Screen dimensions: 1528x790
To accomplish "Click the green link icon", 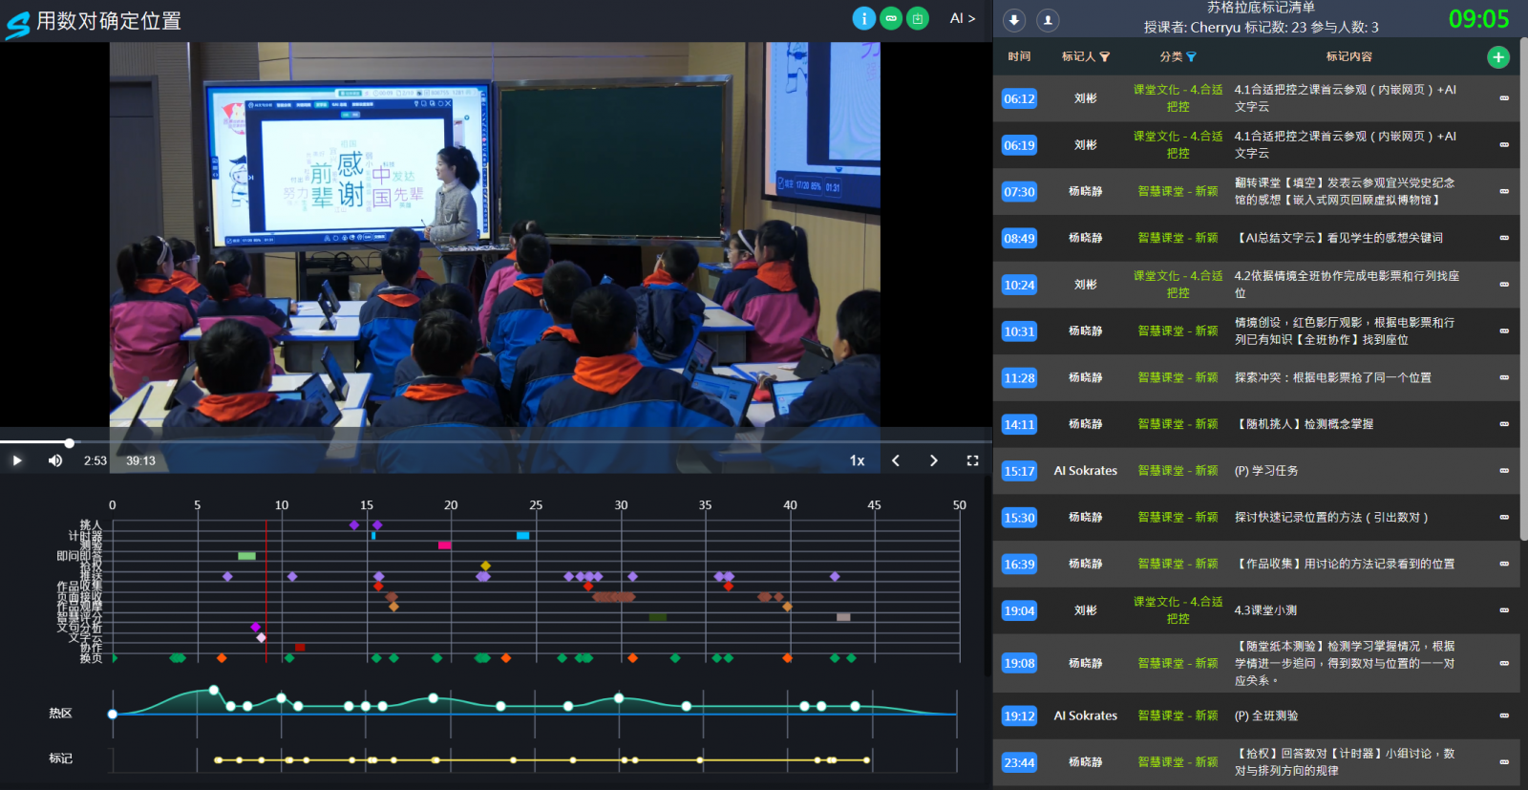I will click(891, 18).
